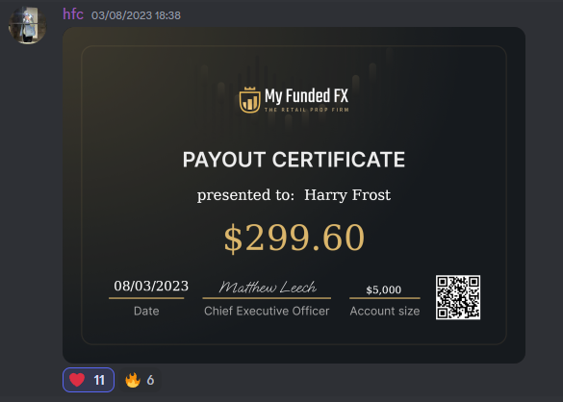This screenshot has height=402, width=563.
Task: Add your fire reaction with 6
Action: [x=140, y=380]
